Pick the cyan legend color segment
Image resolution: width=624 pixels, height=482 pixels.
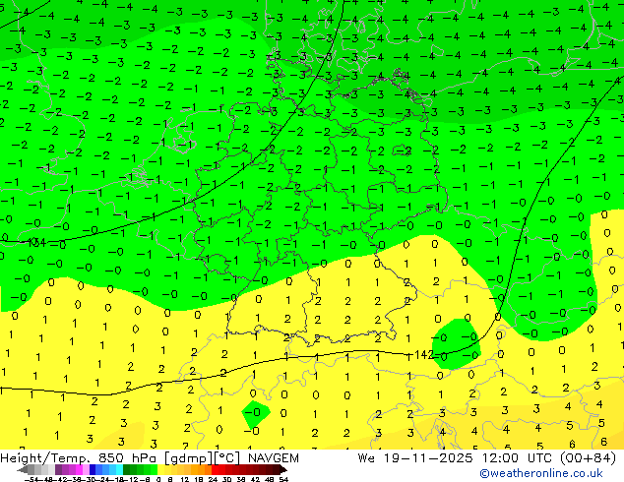[x=119, y=469]
